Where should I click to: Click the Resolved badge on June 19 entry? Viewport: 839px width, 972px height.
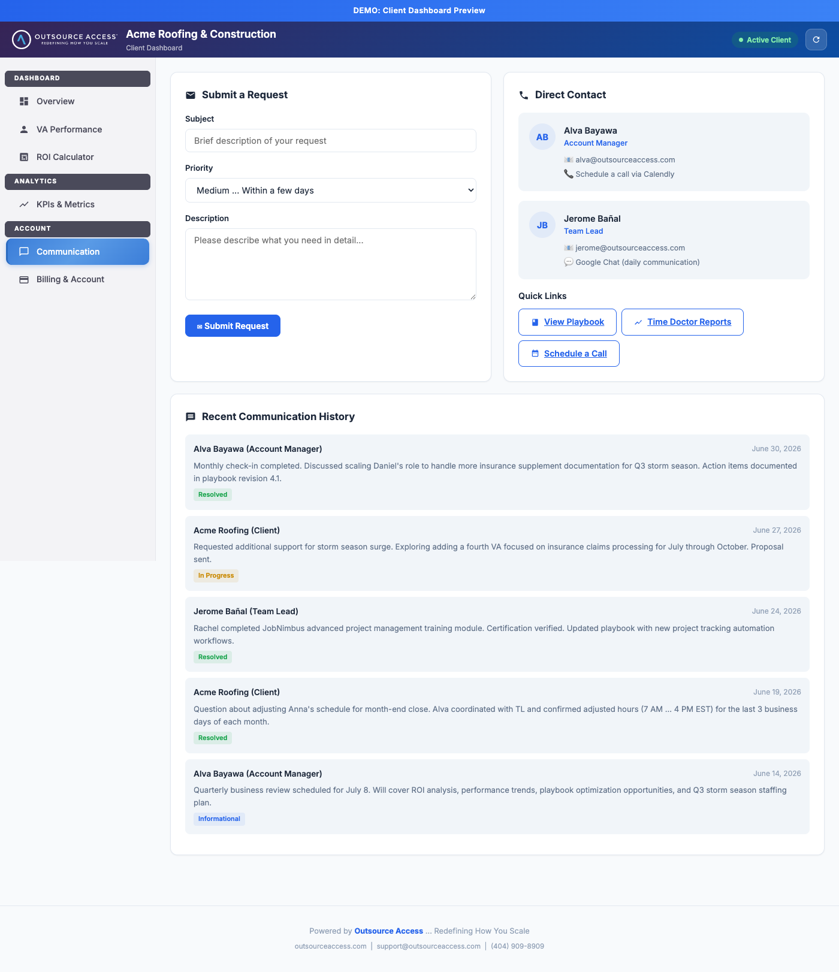point(213,738)
